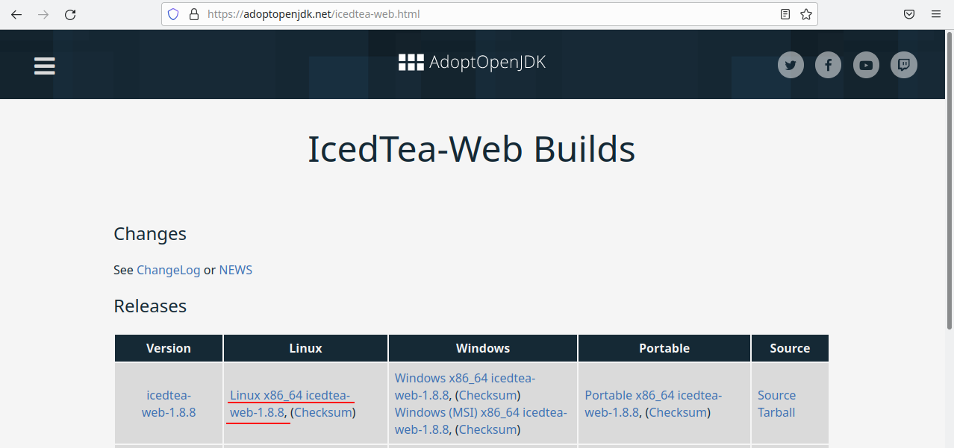
Task: Click the IcedTea-Web Builds heading
Action: pos(472,149)
